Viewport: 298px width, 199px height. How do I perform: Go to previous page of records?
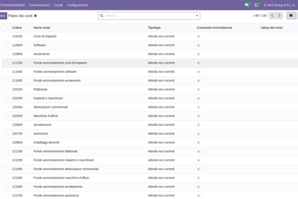(x=272, y=15)
